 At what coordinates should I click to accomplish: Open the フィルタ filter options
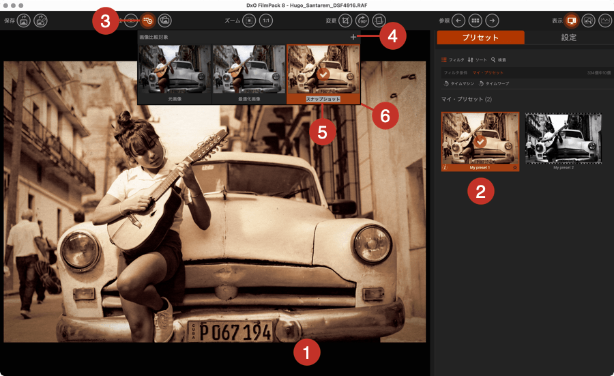pyautogui.click(x=453, y=60)
